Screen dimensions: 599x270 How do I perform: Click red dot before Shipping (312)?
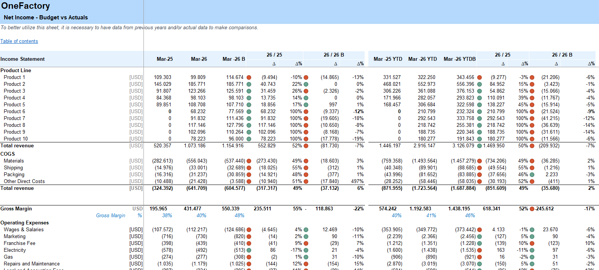coord(306,168)
